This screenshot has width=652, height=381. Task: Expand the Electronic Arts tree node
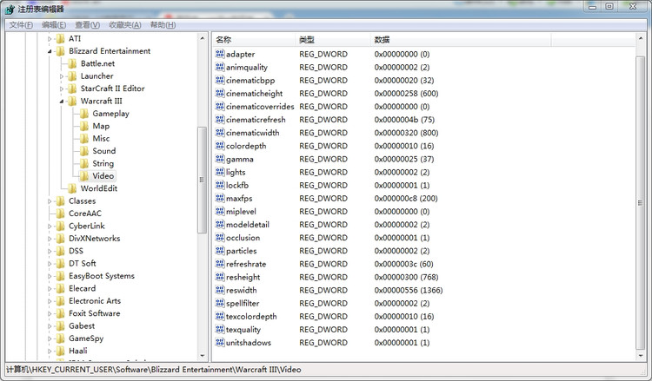click(50, 301)
